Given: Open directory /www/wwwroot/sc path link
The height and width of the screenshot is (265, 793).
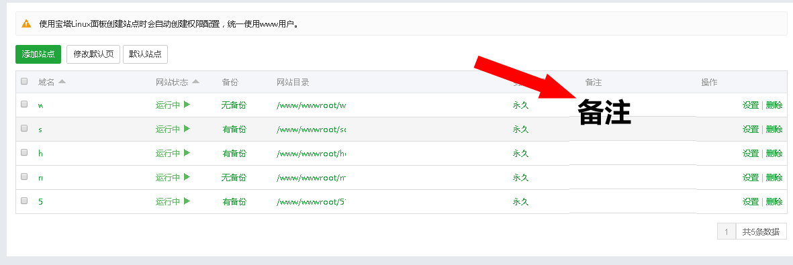Looking at the screenshot, I should [311, 129].
